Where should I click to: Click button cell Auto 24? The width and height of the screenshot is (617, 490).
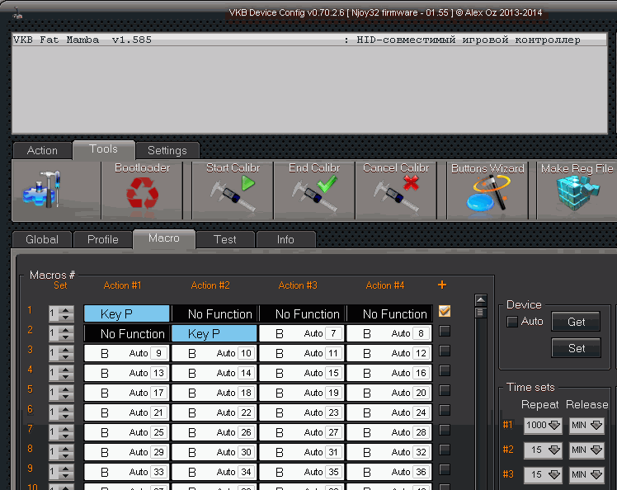(x=389, y=412)
